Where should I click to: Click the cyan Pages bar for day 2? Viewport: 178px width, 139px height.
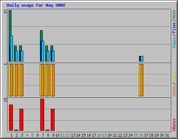(x=17, y=56)
